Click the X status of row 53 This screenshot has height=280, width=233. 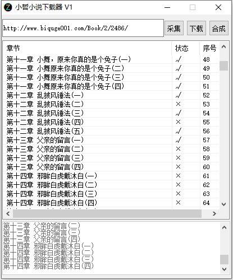tap(178, 104)
